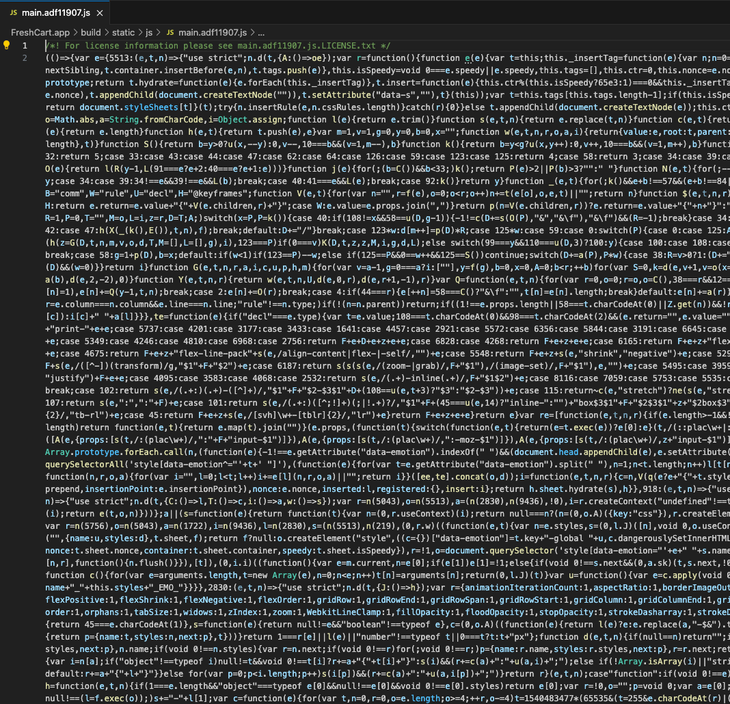
Task: Expand the breadcrumb ellipsis symbol list
Action: coord(261,33)
